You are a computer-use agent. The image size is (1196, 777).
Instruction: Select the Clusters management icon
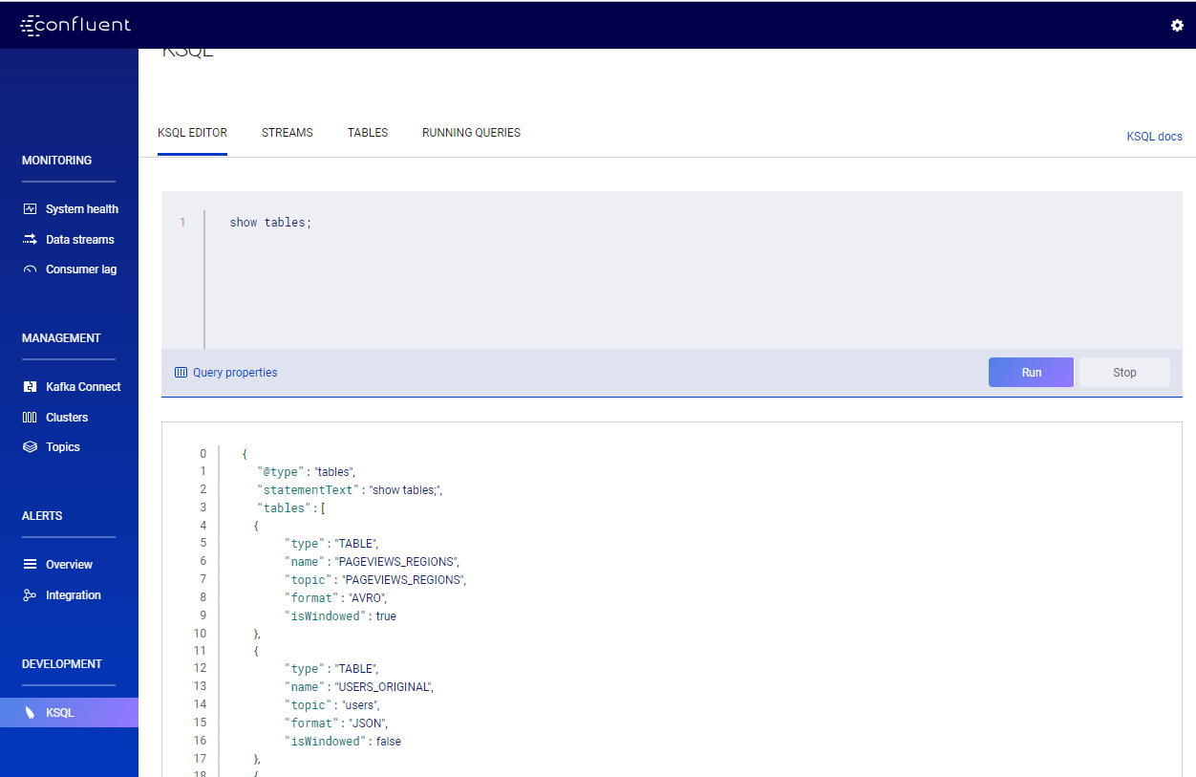tap(30, 417)
